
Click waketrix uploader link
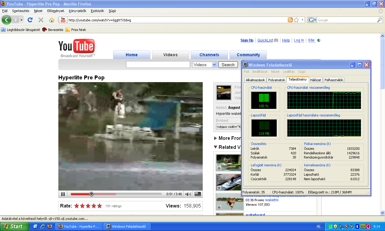coord(272,200)
